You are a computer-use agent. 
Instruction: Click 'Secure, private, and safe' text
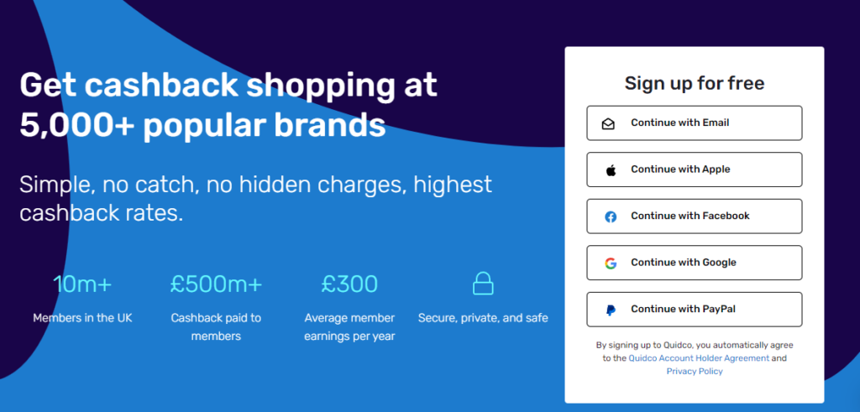click(x=483, y=318)
